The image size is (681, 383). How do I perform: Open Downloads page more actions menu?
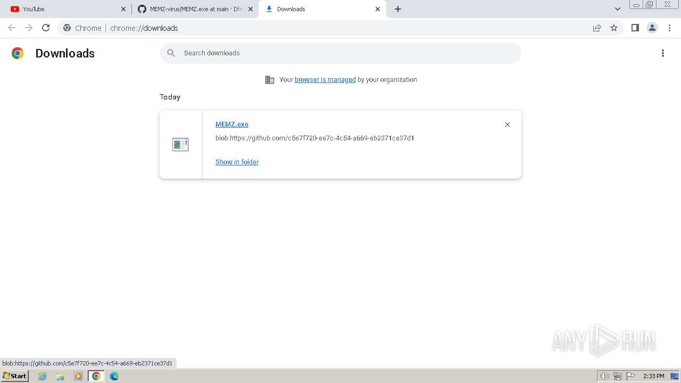(x=663, y=53)
